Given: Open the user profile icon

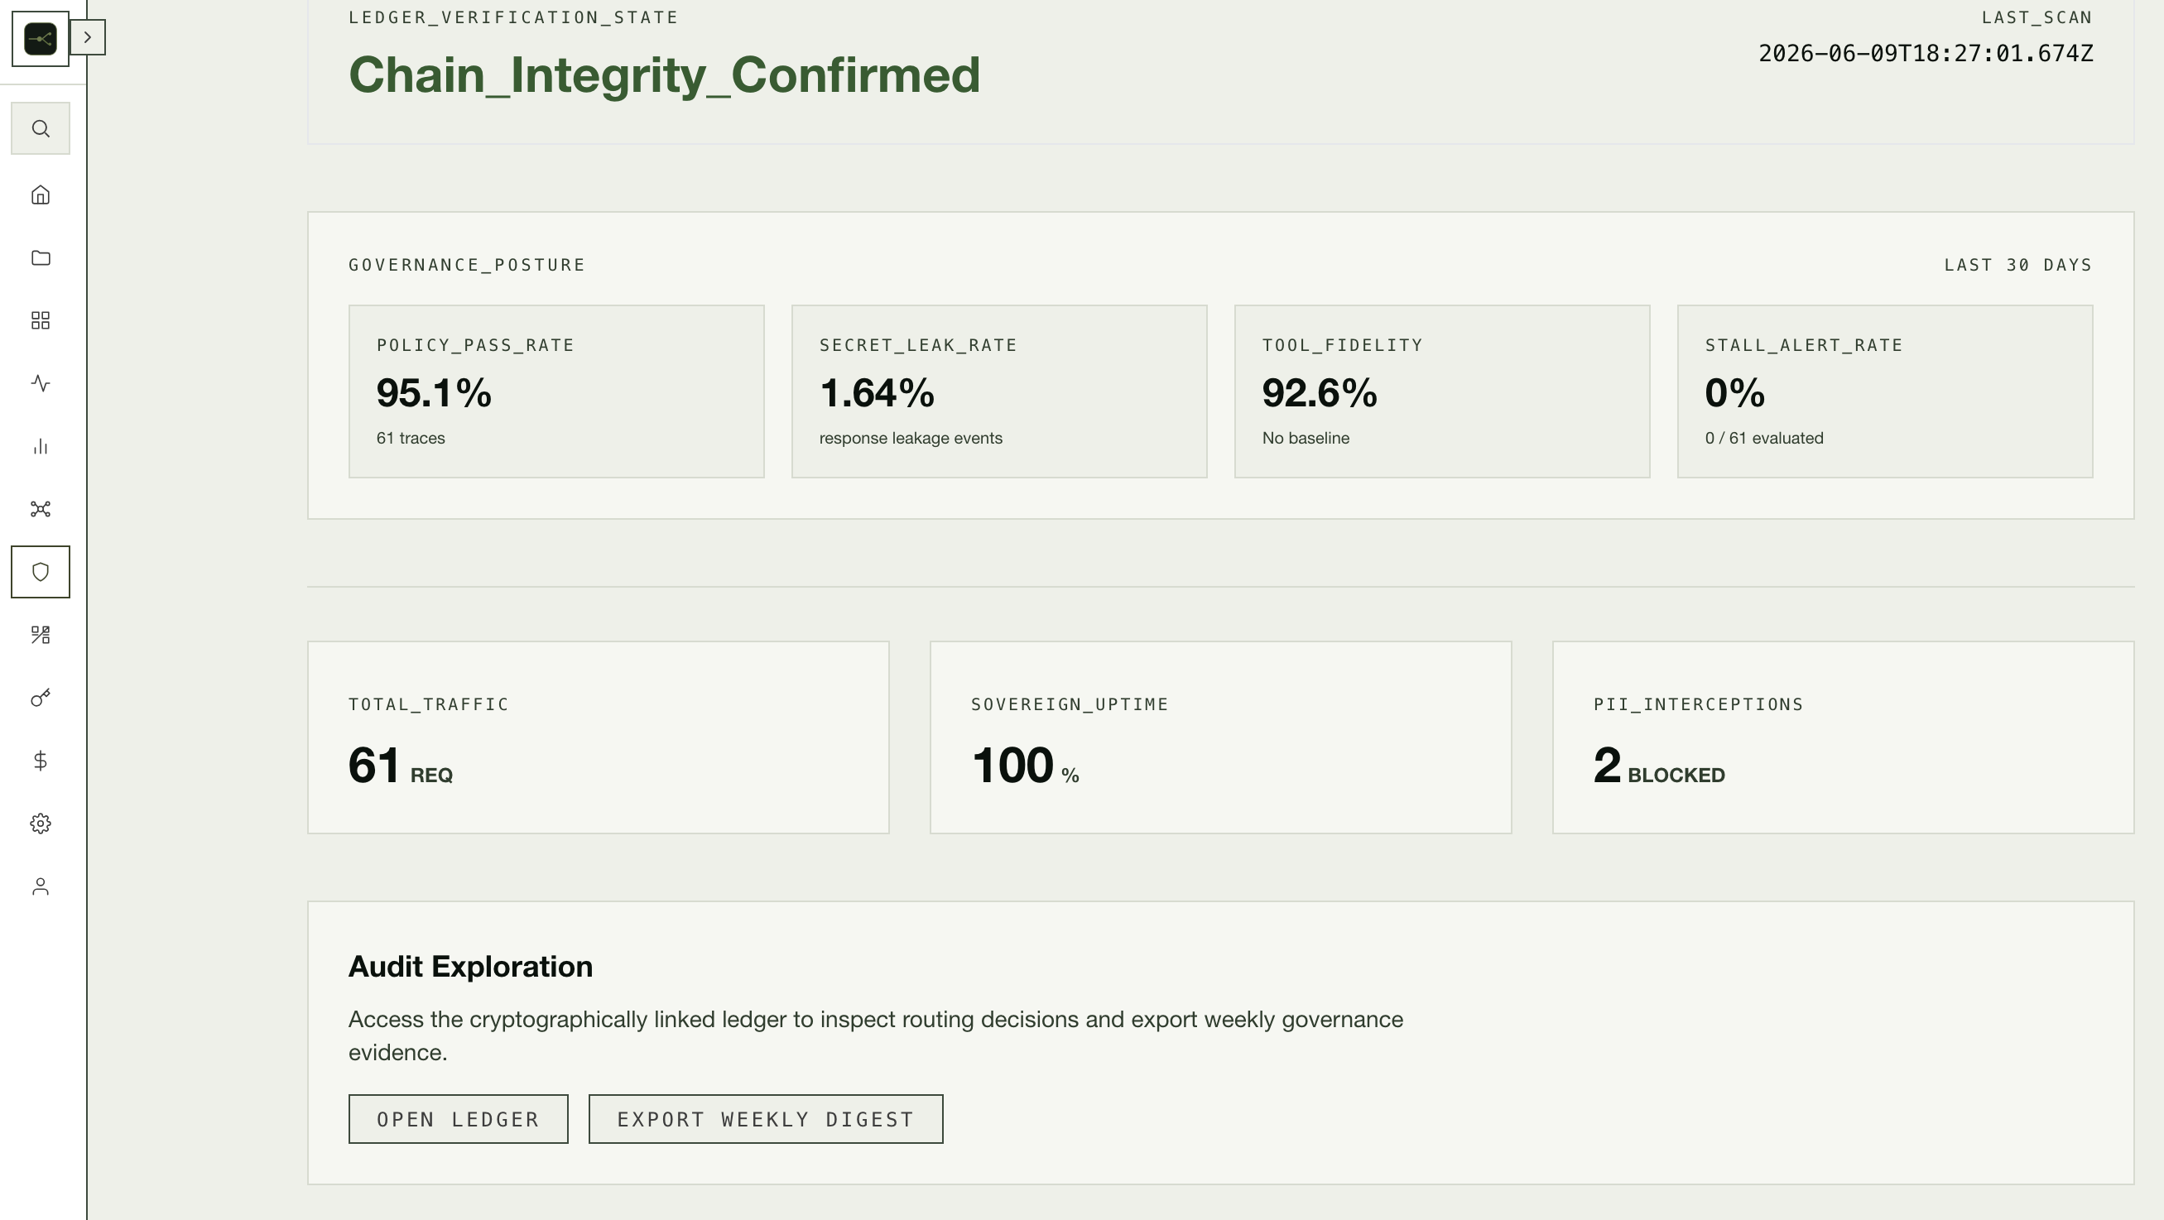Looking at the screenshot, I should pos(41,886).
